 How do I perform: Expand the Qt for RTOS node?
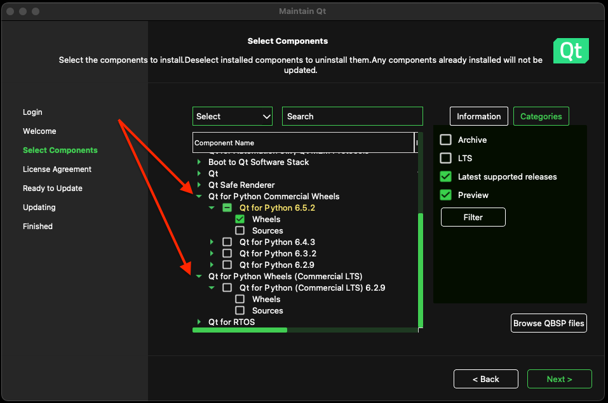click(x=199, y=322)
